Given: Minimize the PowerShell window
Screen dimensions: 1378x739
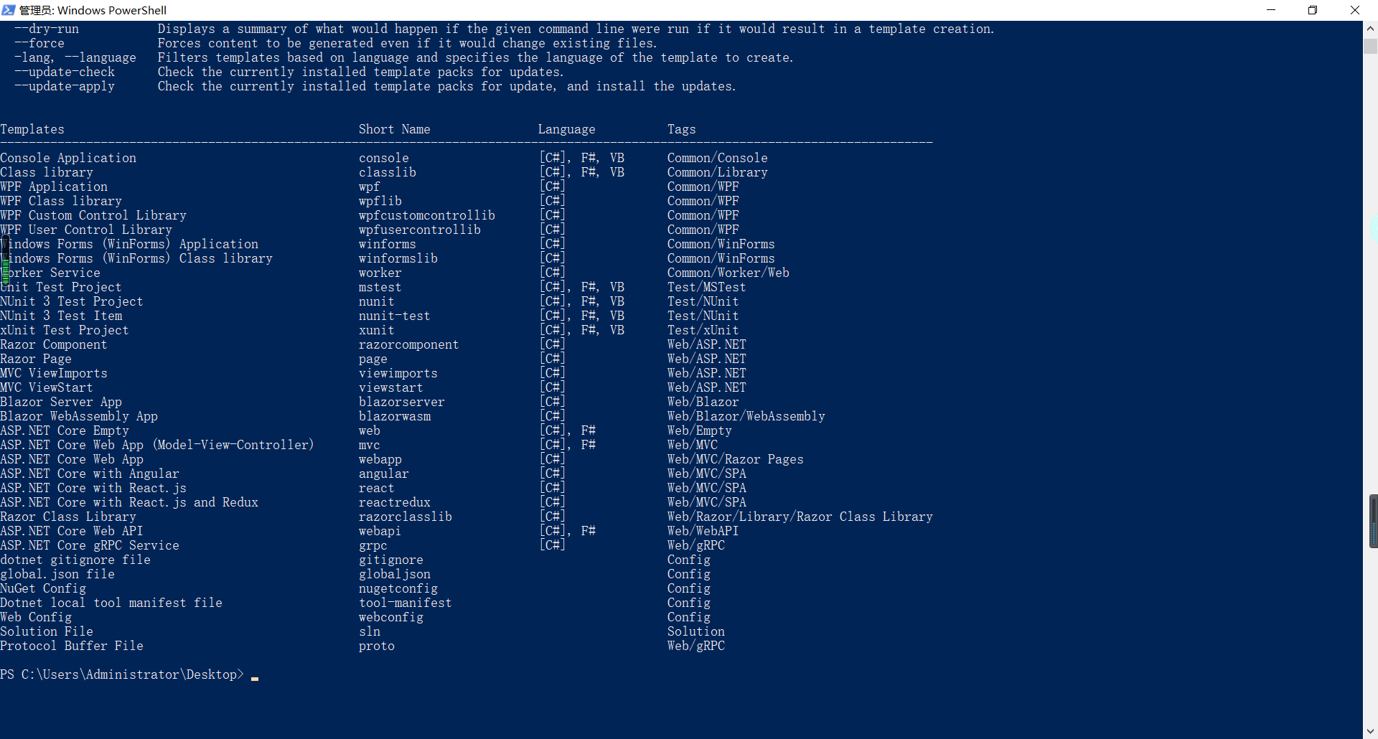Looking at the screenshot, I should click(x=1271, y=10).
